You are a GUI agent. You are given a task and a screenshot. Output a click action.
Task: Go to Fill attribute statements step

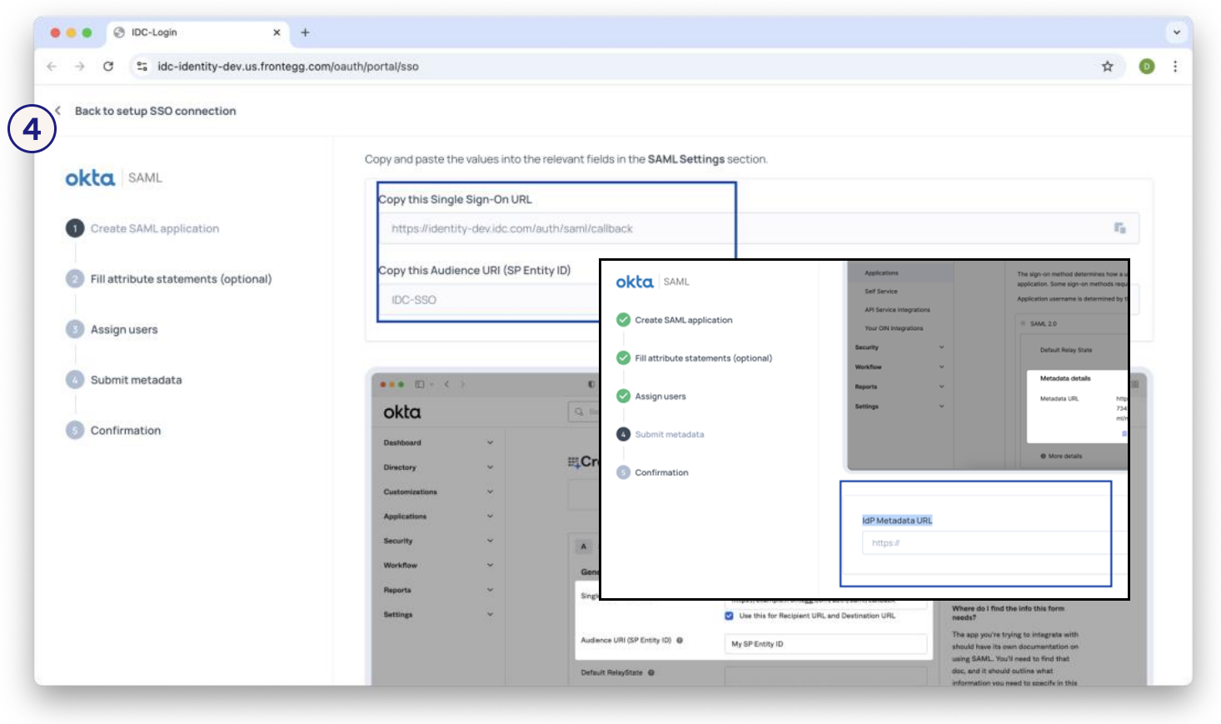tap(181, 279)
